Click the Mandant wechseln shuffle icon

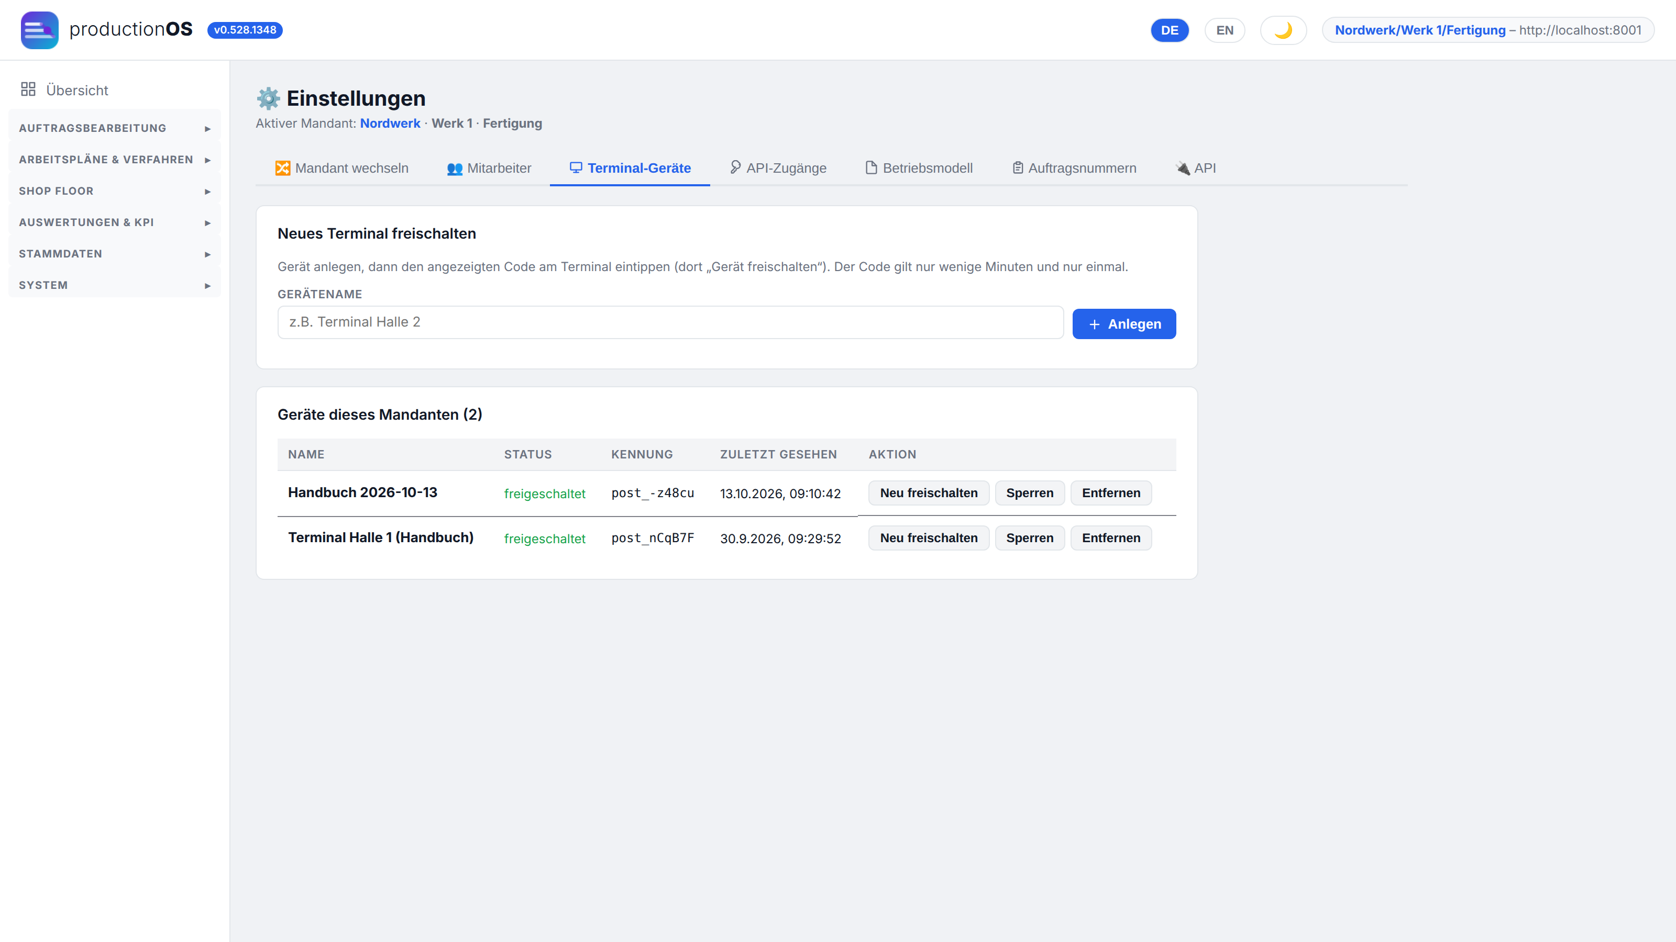point(282,169)
